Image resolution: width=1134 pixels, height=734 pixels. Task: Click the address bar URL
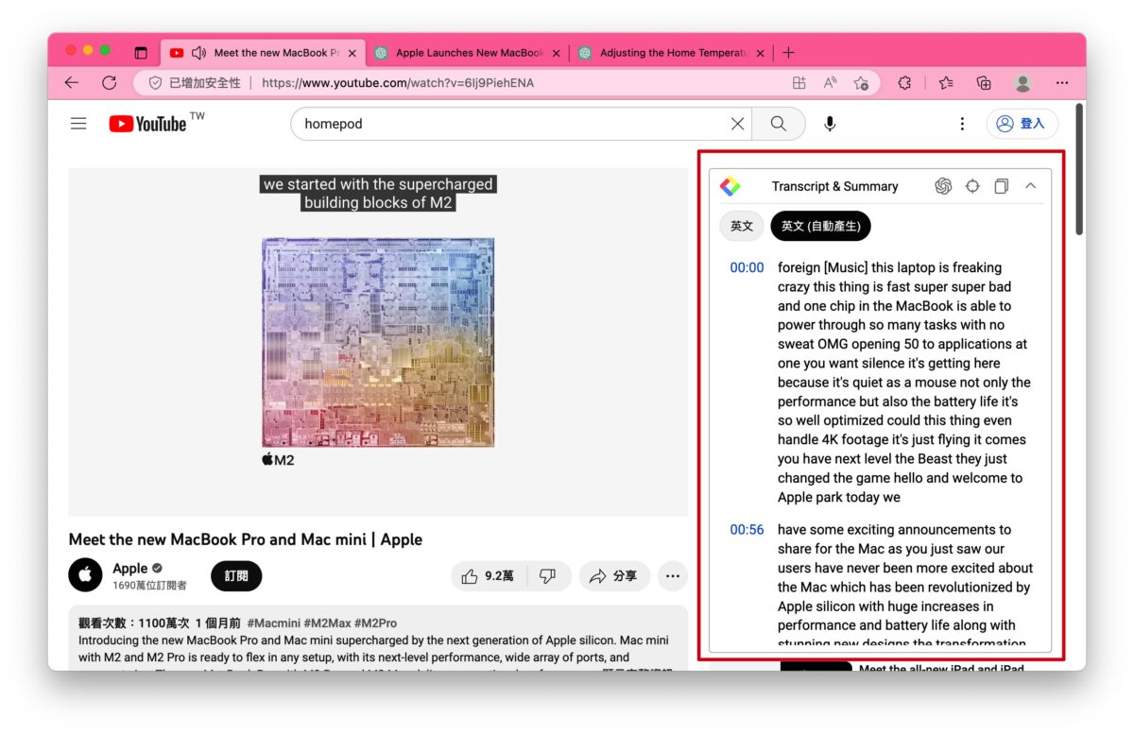pos(398,83)
